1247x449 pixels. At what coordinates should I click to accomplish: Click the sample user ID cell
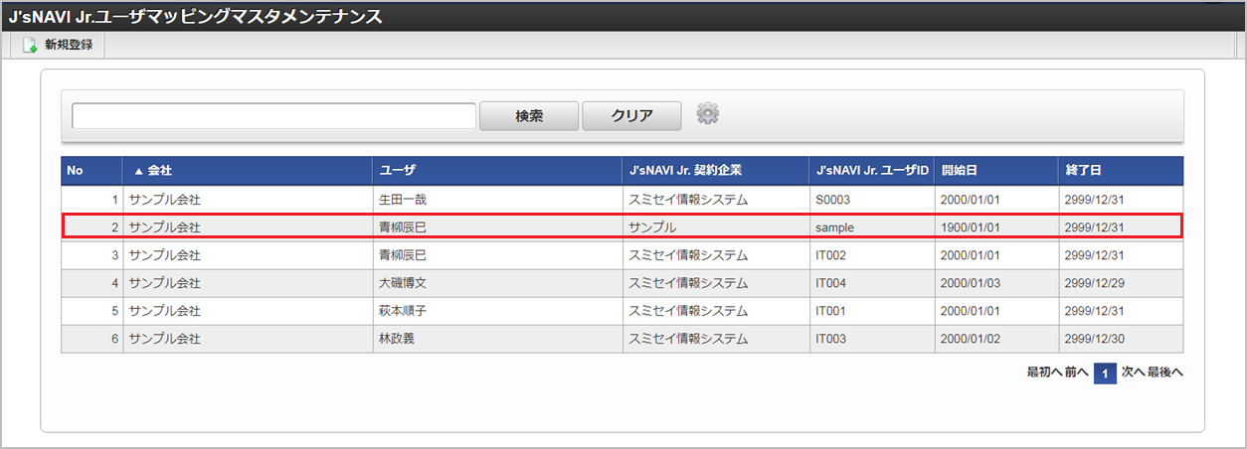coord(872,227)
